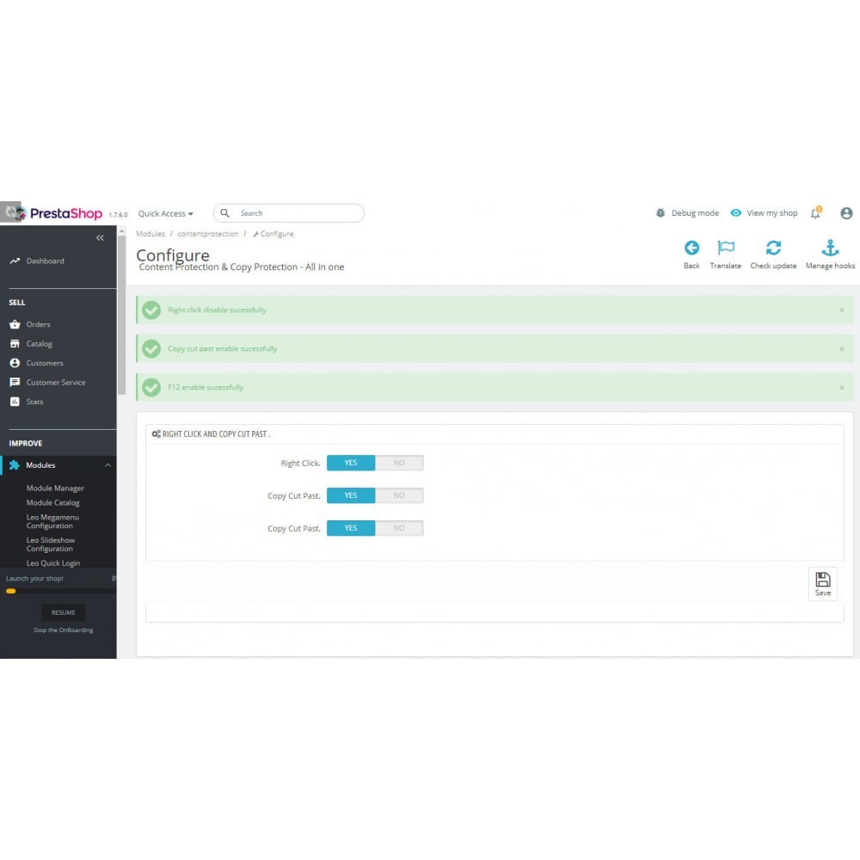
Task: Click the Customers person icon
Action: (x=15, y=363)
